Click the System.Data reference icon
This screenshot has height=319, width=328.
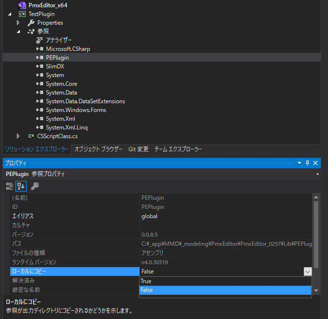tap(40, 93)
